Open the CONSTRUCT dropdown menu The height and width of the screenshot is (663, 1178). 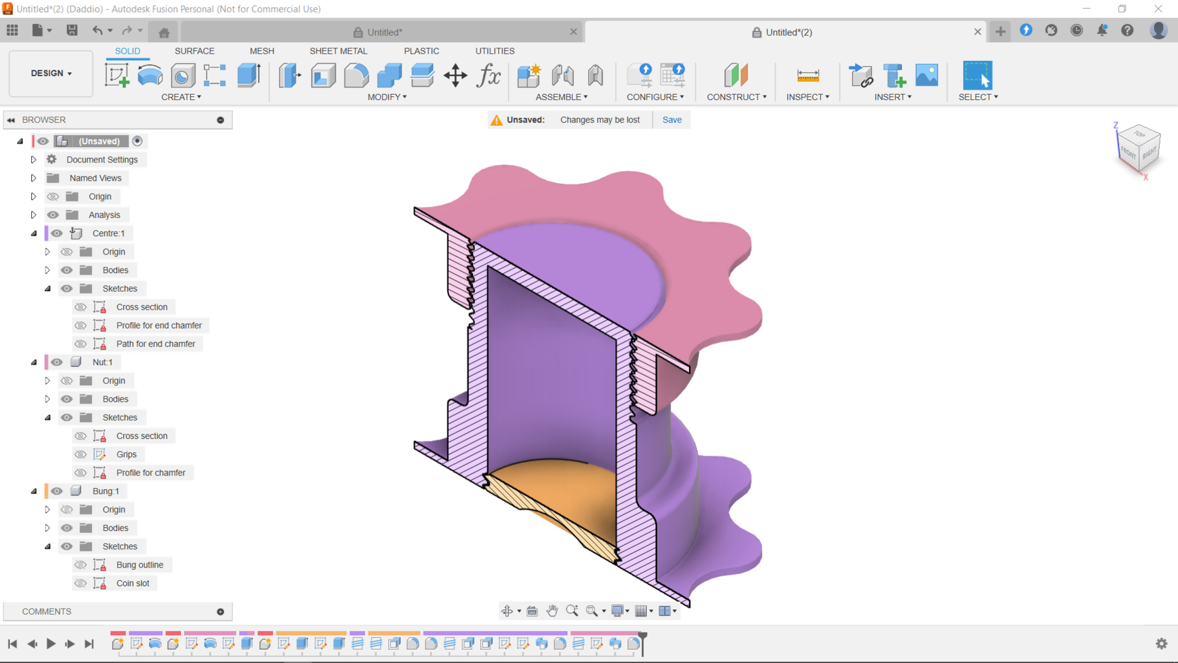[736, 97]
